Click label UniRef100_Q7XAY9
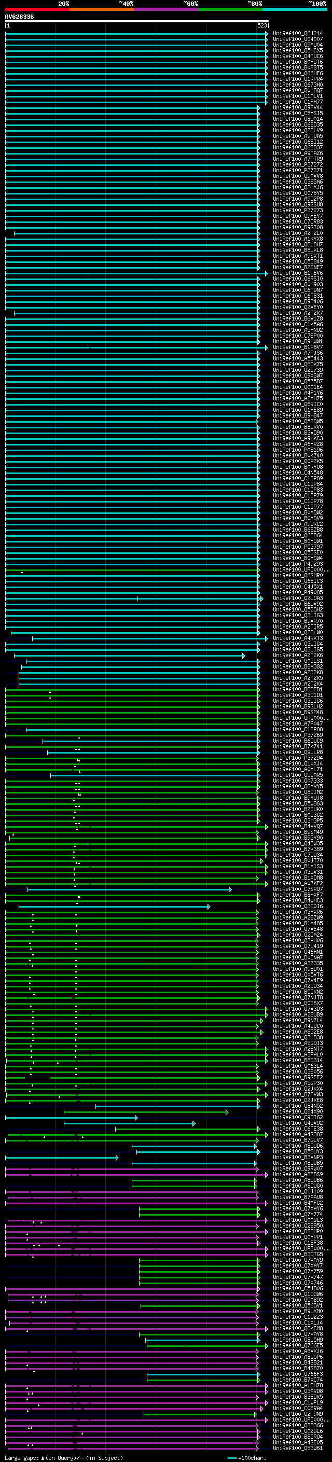The width and height of the screenshot is (332, 1462). click(298, 1261)
